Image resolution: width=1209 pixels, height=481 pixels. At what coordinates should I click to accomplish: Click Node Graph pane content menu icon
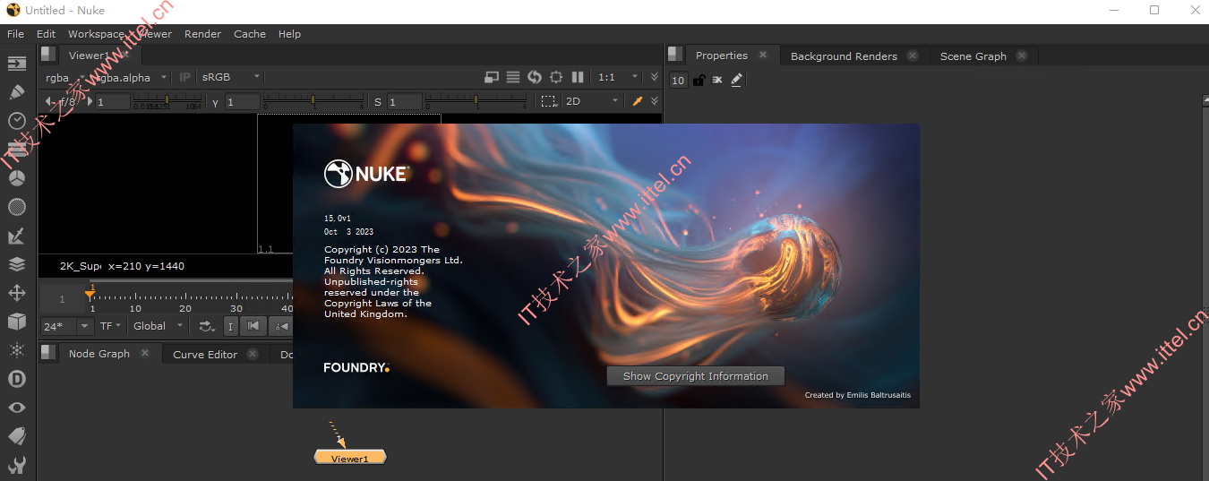48,353
